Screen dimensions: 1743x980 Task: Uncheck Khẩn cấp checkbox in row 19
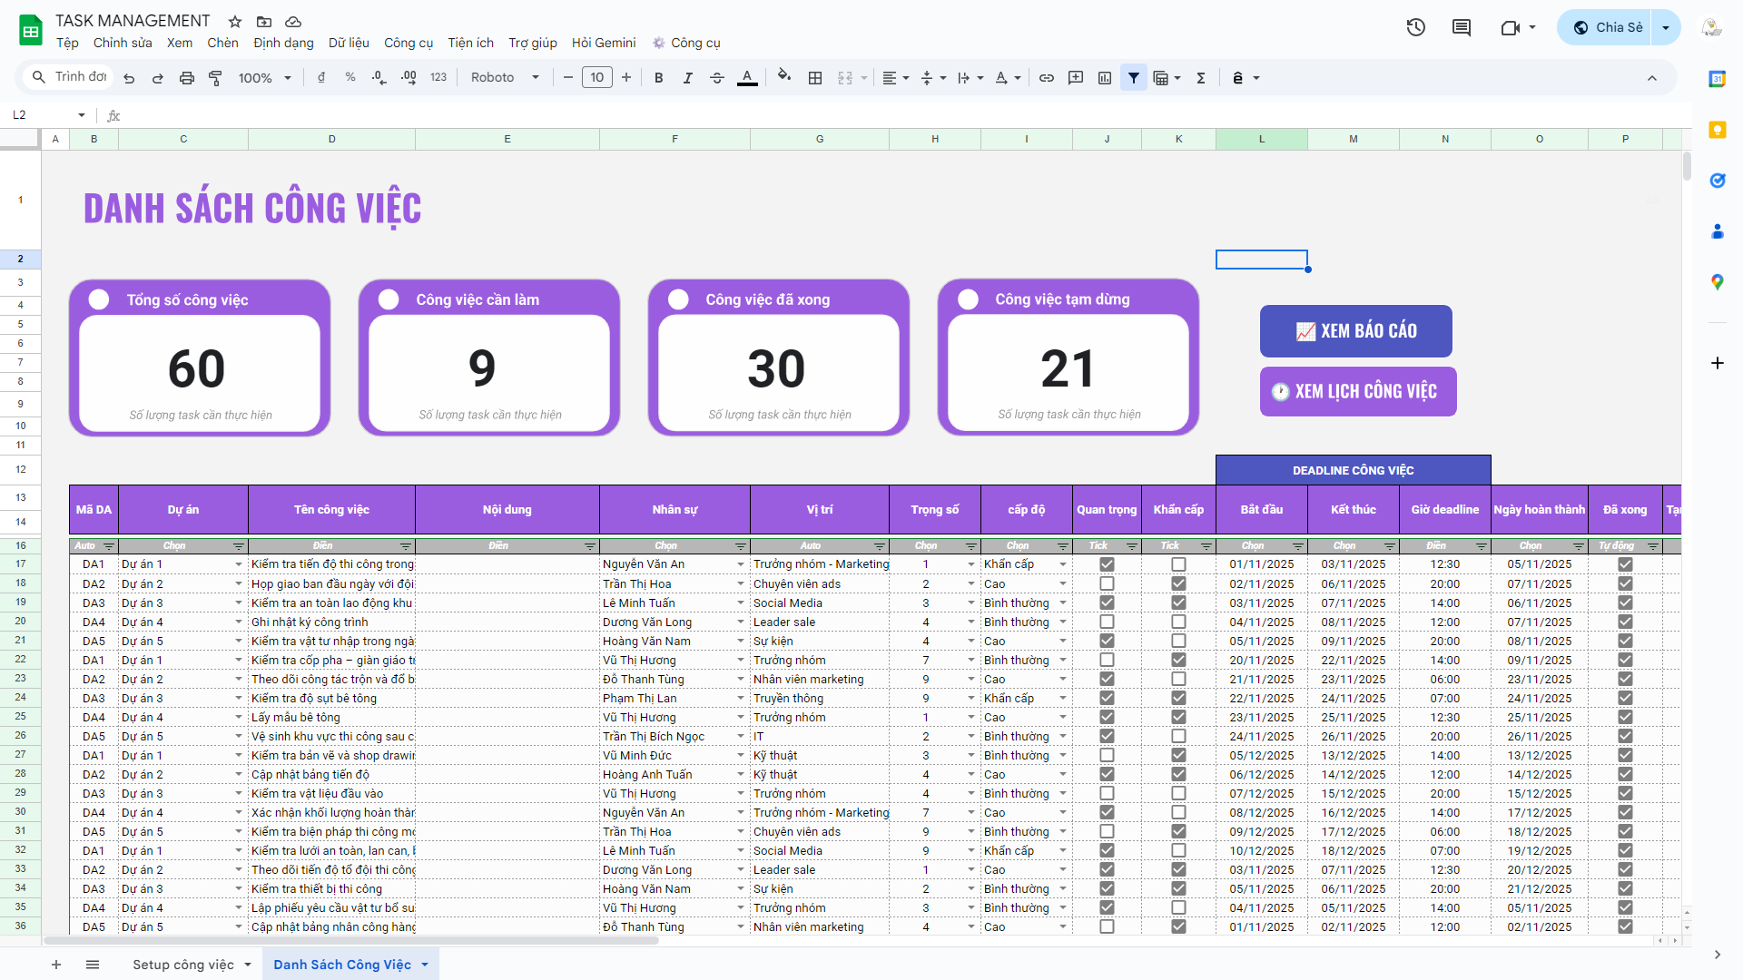pos(1178,603)
